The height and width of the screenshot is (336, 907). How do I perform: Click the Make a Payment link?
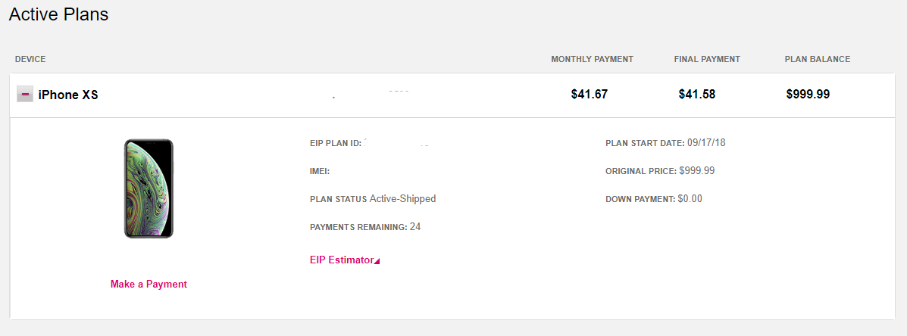pyautogui.click(x=149, y=284)
